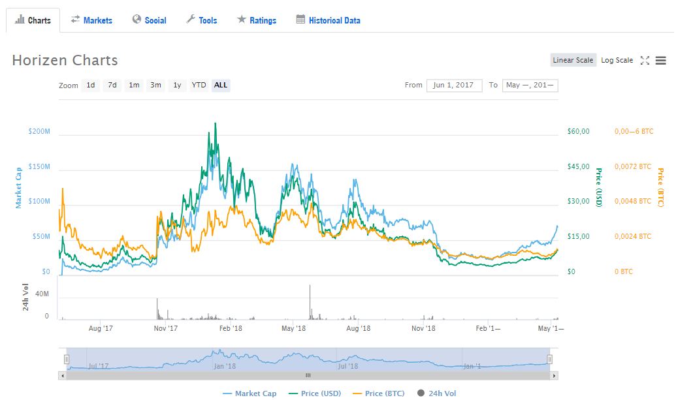693x400 pixels.
Task: Toggle Market Cap series in legend
Action: [x=250, y=393]
